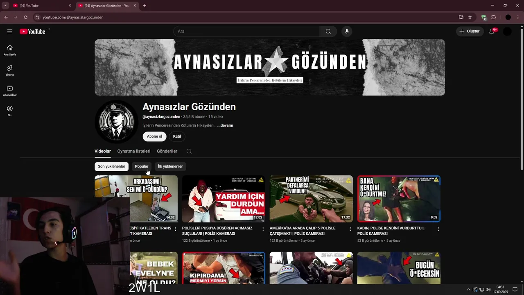
Task: Show hidden system tray icons
Action: coord(469,290)
